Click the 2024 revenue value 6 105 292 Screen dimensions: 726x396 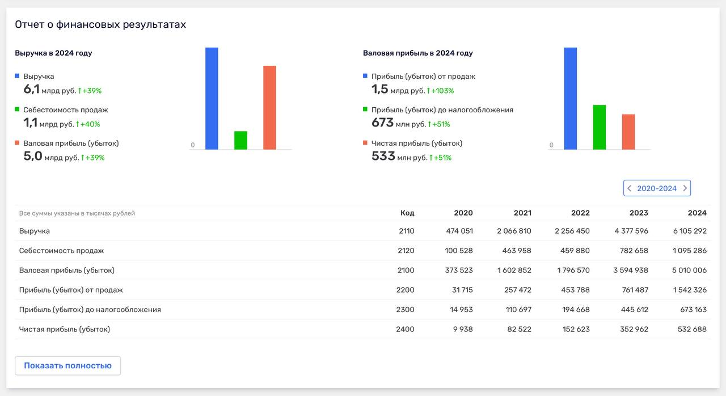689,231
